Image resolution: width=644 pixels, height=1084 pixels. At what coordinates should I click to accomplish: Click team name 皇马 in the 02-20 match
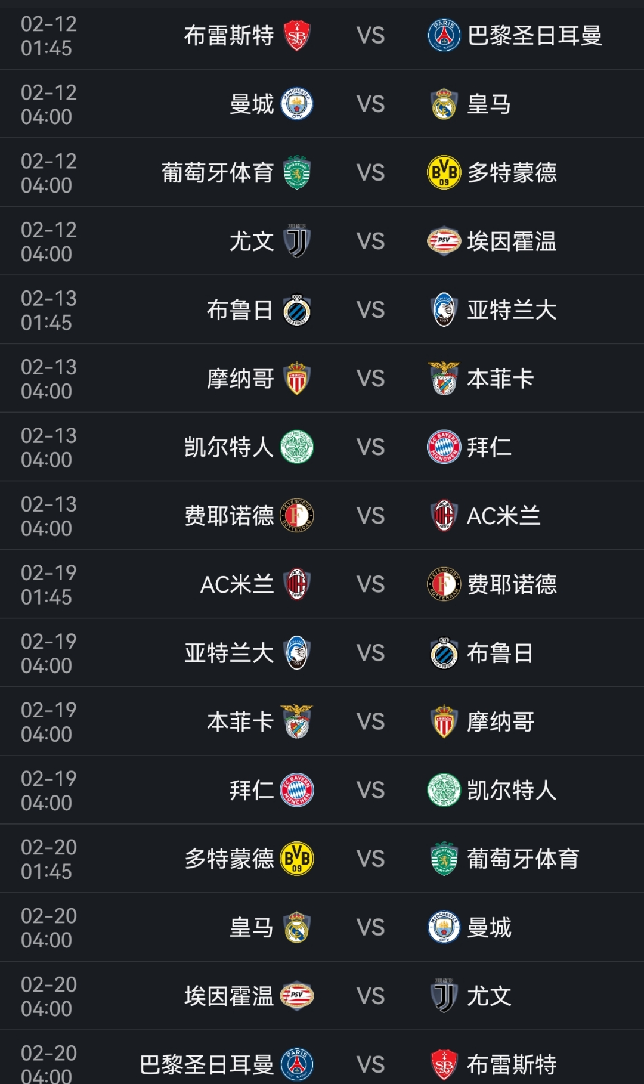252,927
